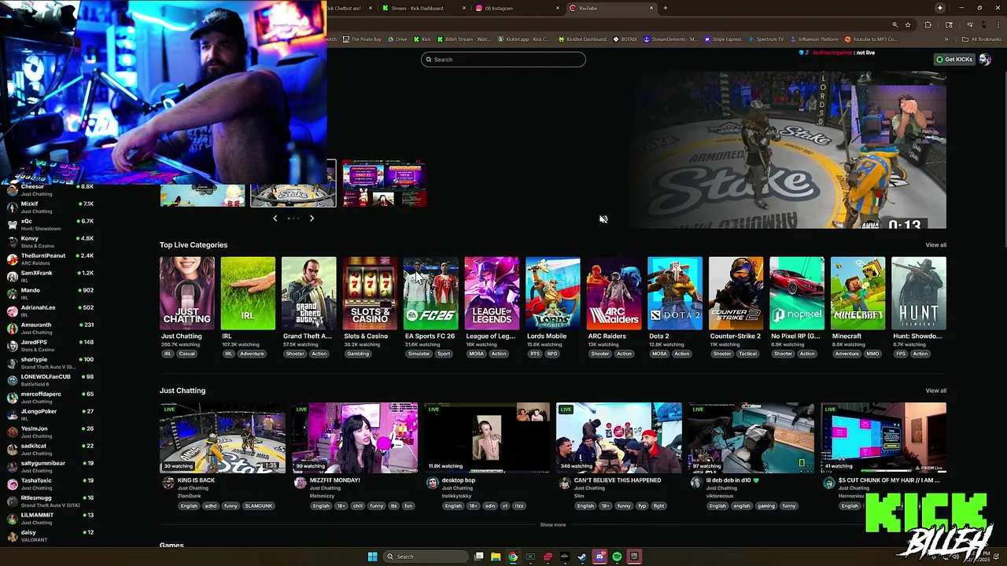Open Discord from the taskbar

tap(599, 557)
